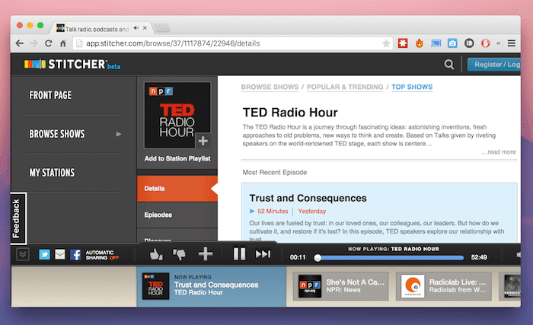533x325 pixels.
Task: Share on Facebook icon
Action: pos(75,254)
